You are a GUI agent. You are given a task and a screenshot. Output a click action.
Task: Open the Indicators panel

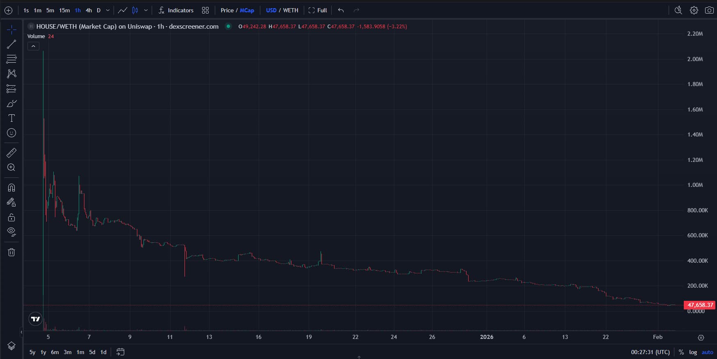[x=176, y=10]
